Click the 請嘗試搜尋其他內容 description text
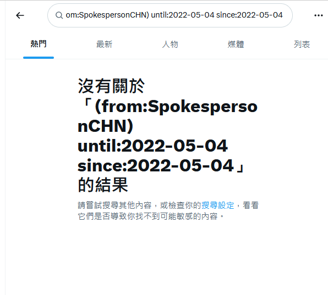 tap(114, 205)
